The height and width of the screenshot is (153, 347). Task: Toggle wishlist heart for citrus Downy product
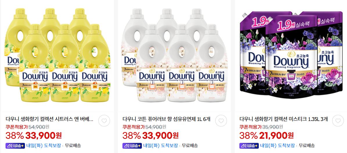[x=104, y=121]
